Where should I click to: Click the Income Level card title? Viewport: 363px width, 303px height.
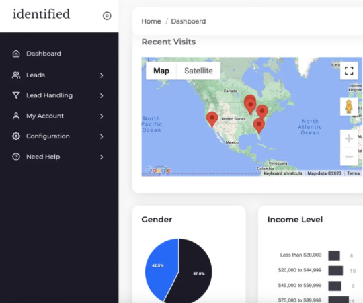(x=295, y=220)
